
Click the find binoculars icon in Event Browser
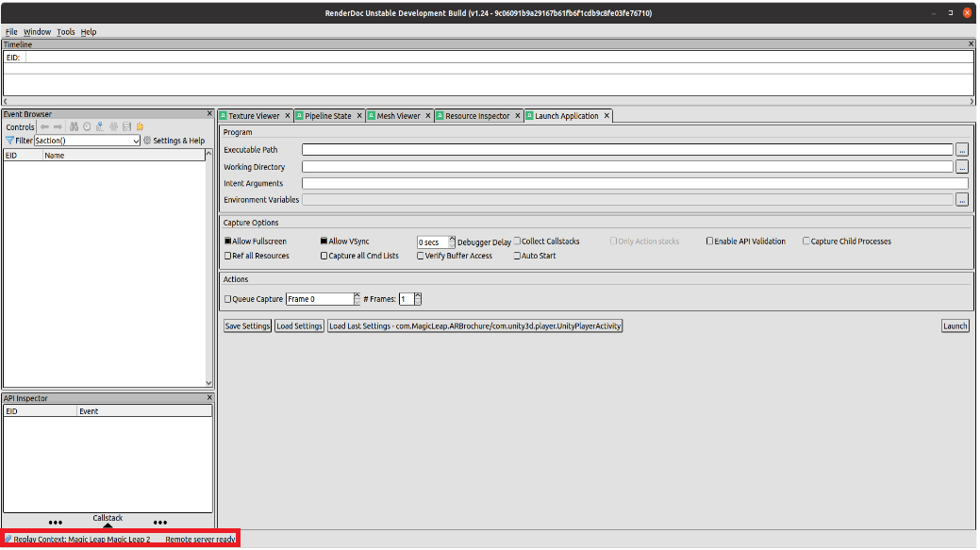(72, 126)
